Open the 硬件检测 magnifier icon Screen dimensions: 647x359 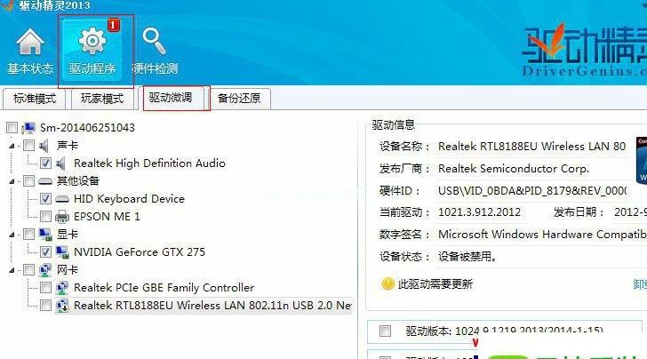155,41
